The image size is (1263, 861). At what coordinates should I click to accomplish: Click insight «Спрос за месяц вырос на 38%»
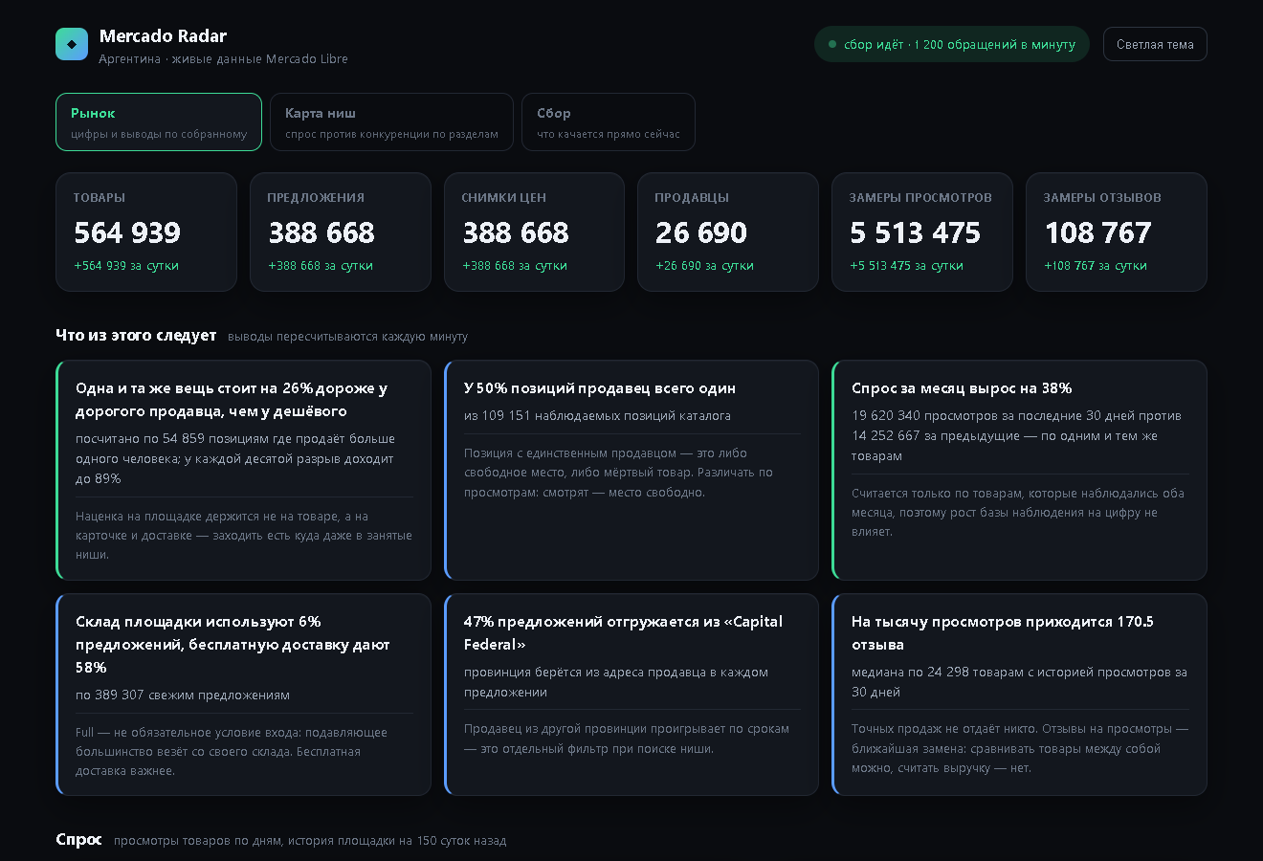click(x=1019, y=470)
